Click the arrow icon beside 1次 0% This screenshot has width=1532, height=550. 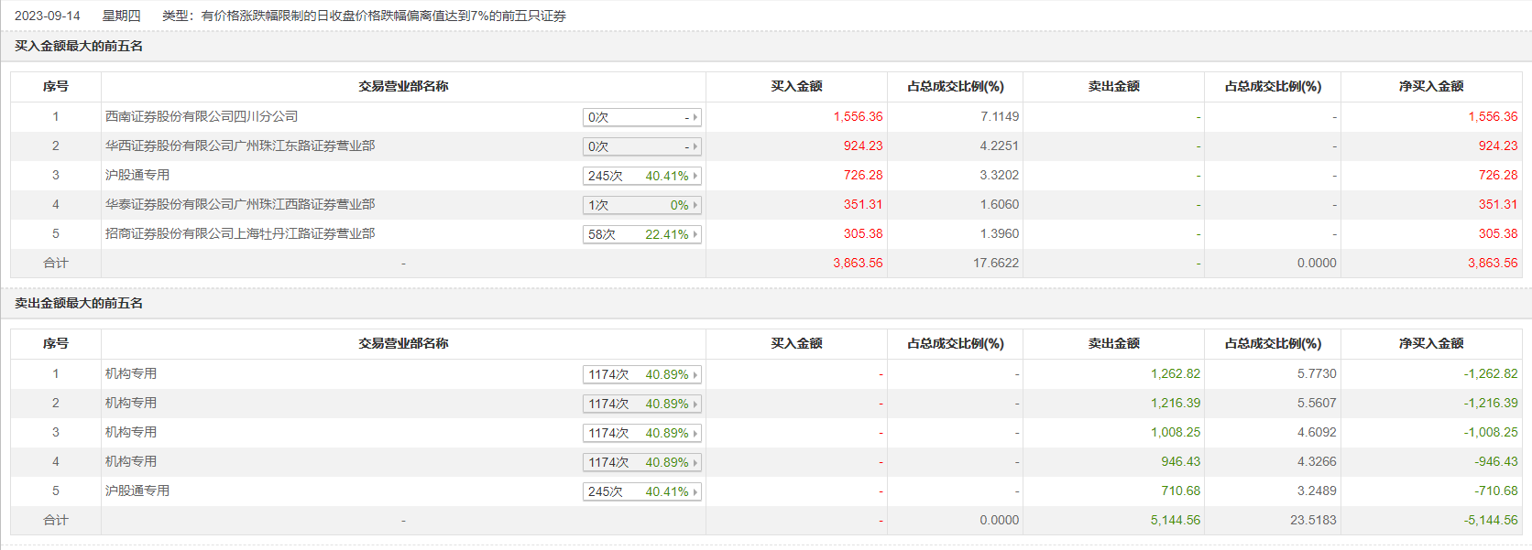point(695,205)
